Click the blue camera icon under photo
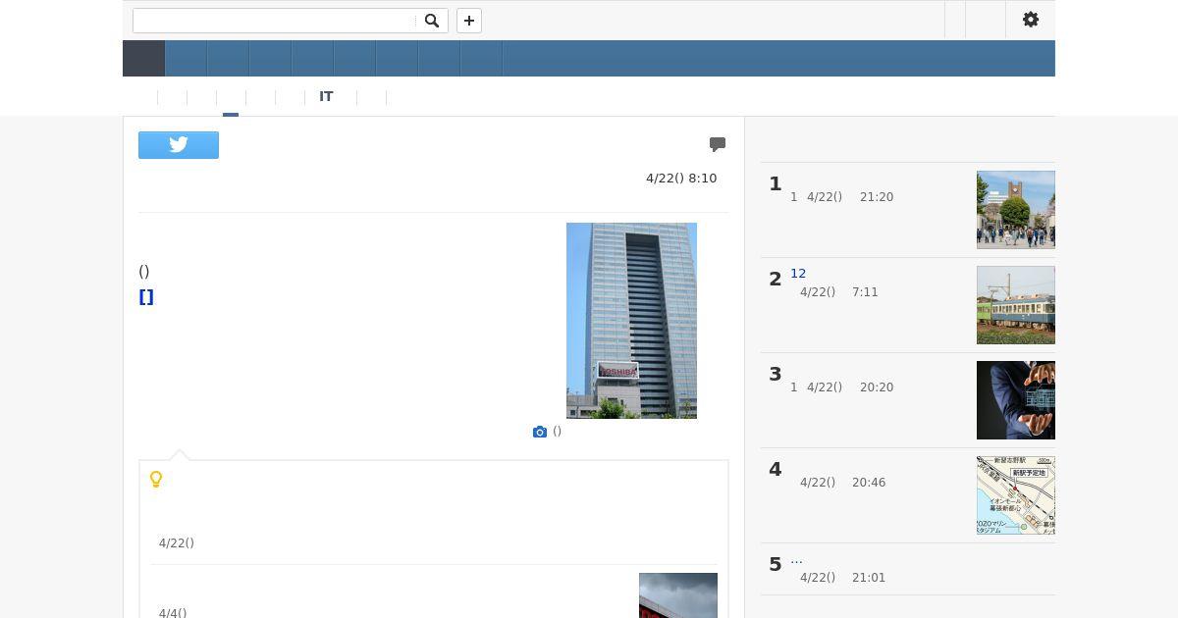The image size is (1178, 618). point(540,432)
